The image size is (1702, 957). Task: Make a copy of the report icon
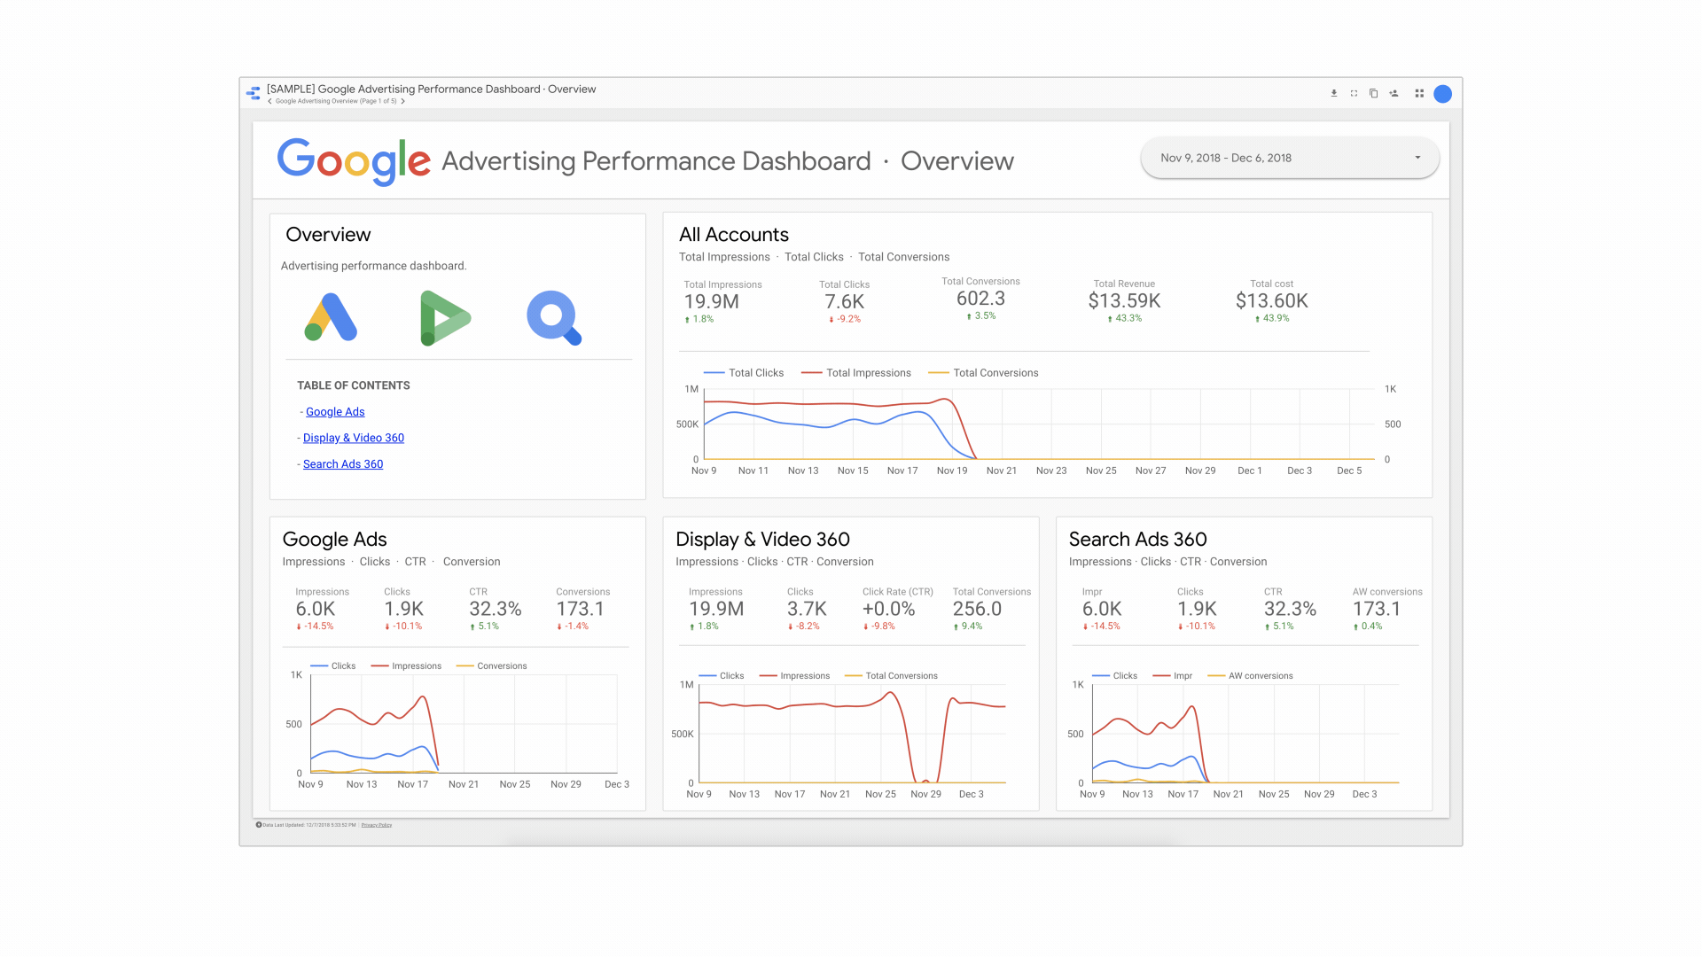click(x=1373, y=93)
